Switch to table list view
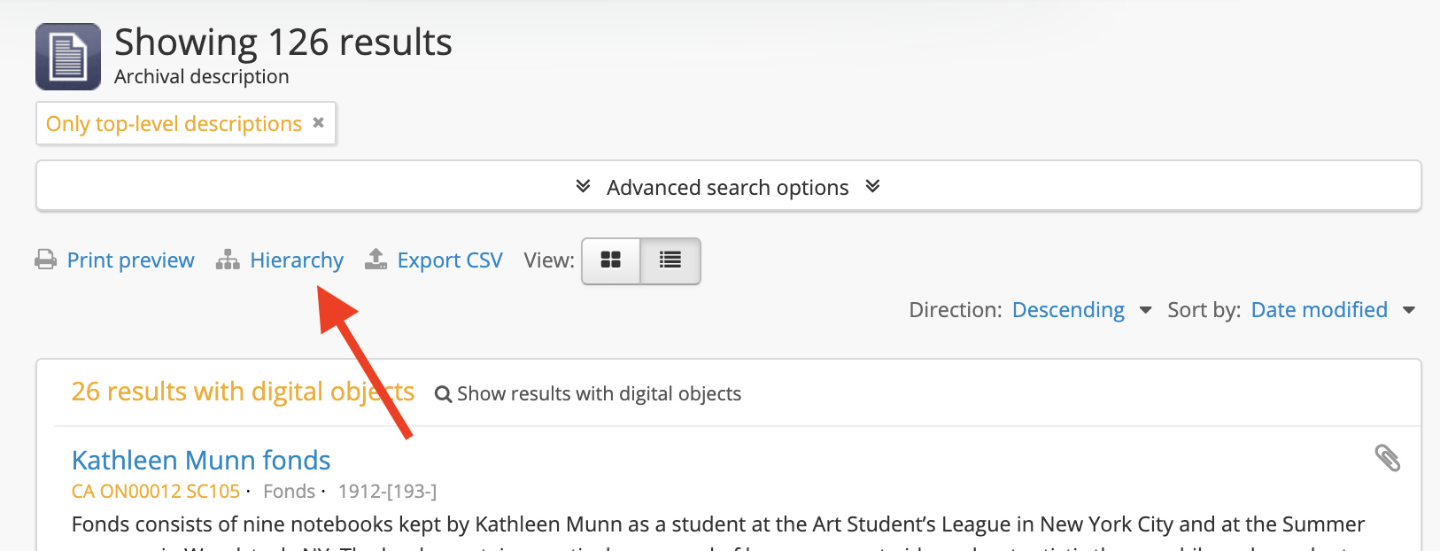 pos(670,260)
